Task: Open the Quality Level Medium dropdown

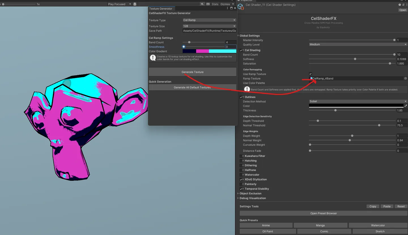Action: (x=358, y=44)
